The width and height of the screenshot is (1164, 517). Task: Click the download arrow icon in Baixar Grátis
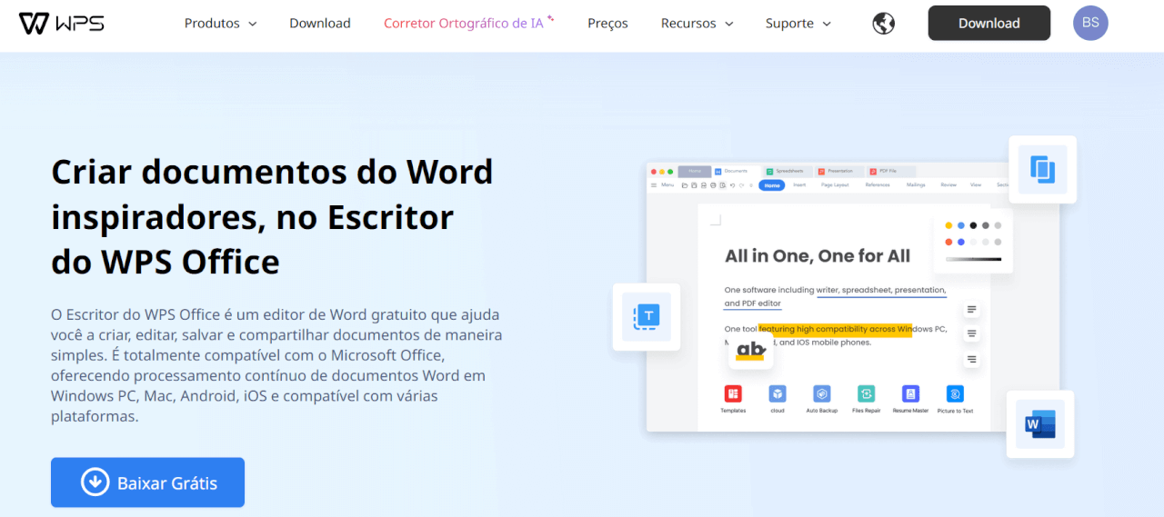click(95, 482)
